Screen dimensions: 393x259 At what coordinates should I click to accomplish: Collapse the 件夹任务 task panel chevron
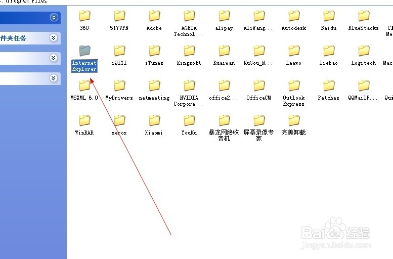click(54, 38)
